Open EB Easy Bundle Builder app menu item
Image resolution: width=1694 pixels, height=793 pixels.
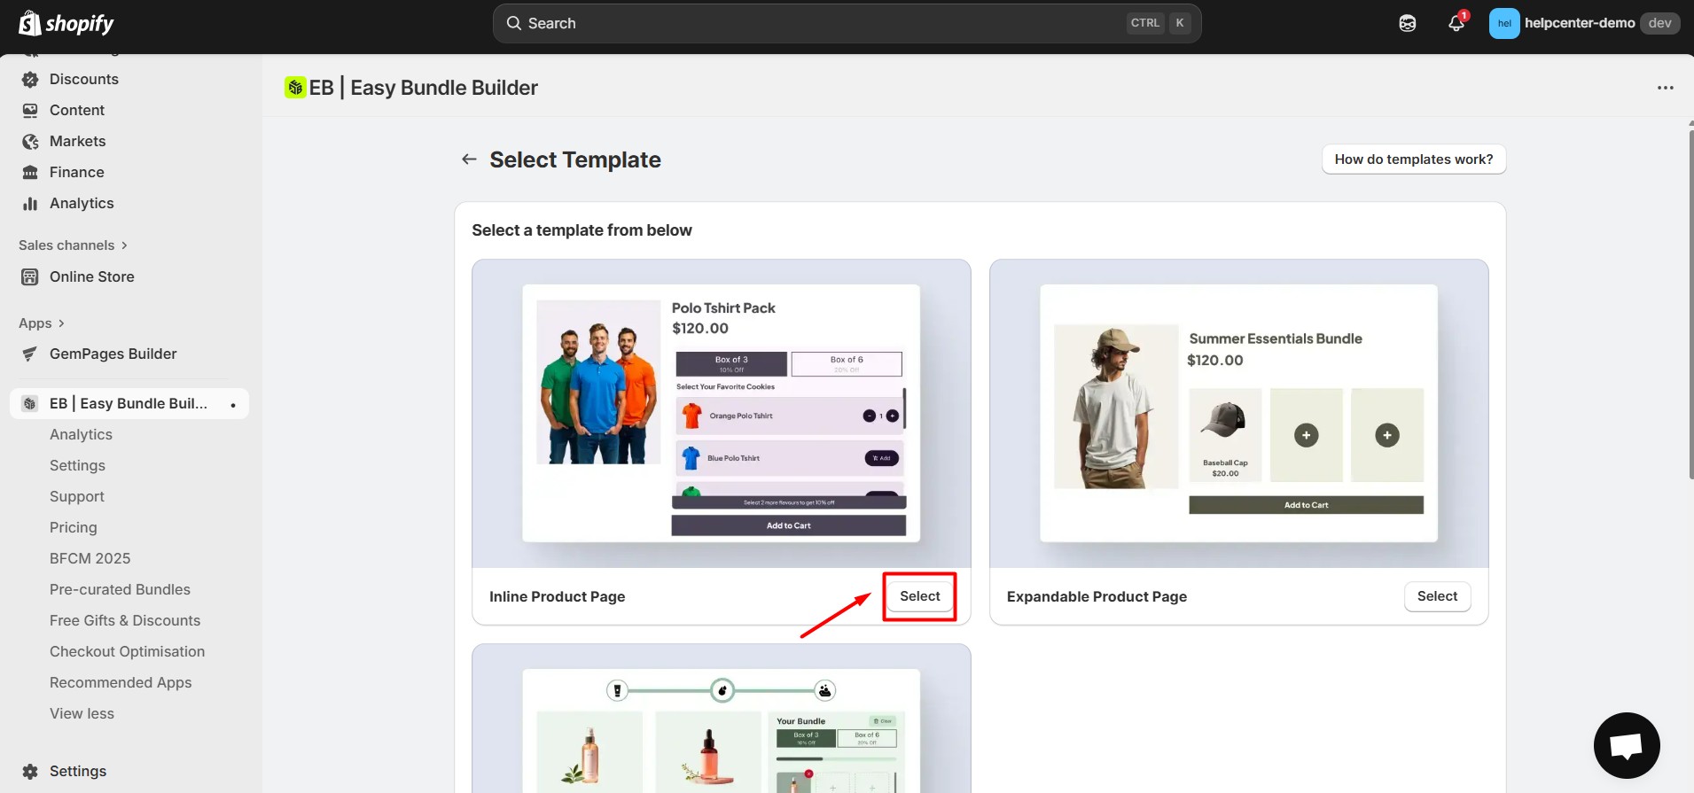pos(129,404)
